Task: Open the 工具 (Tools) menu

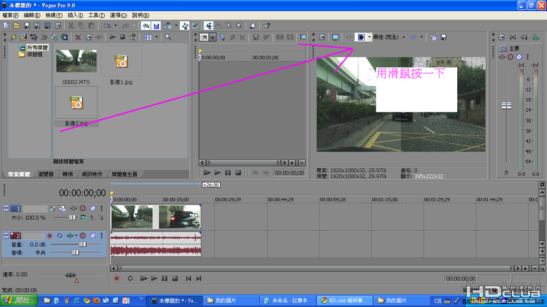Action: coord(96,15)
